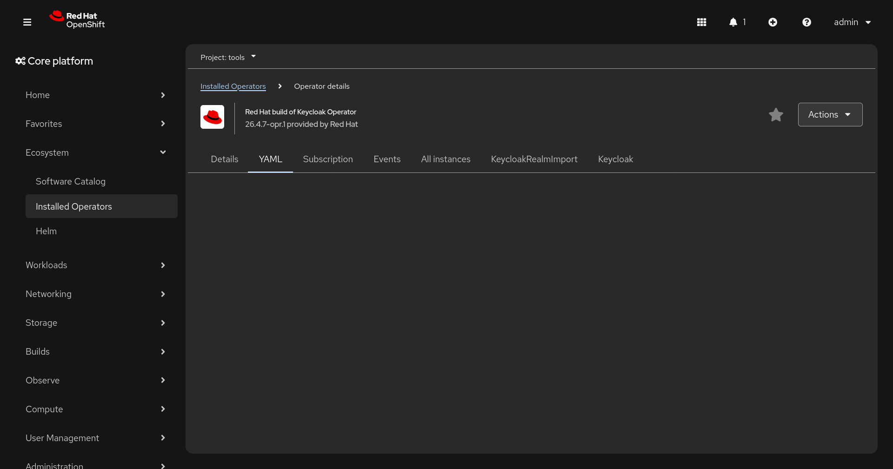Follow the Installed Operators breadcrumb link
This screenshot has width=893, height=469.
(233, 86)
